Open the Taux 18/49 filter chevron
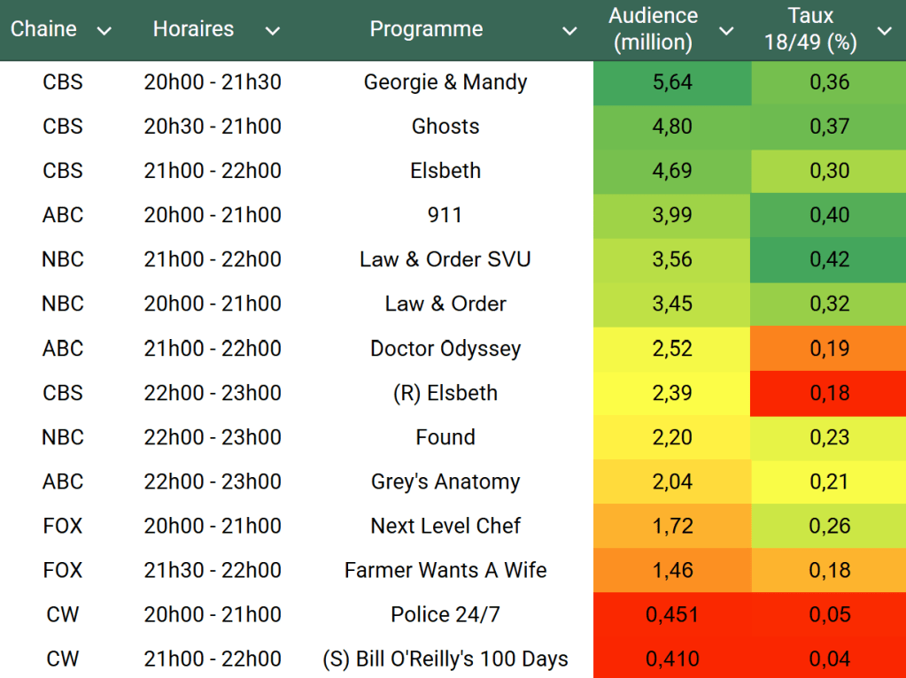 [x=884, y=32]
